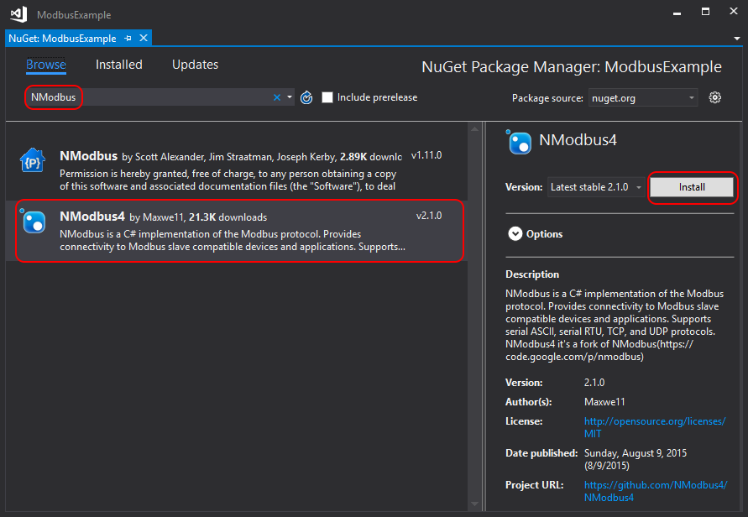Click the Visual Studio logo icon
Screen dimensions: 748x517
[x=18, y=14]
